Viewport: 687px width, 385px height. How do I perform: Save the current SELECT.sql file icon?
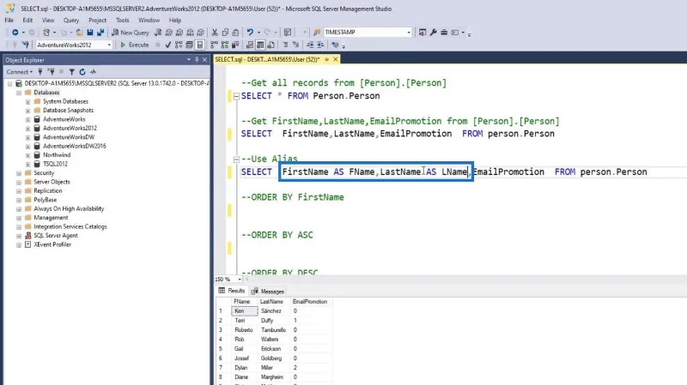(x=90, y=33)
